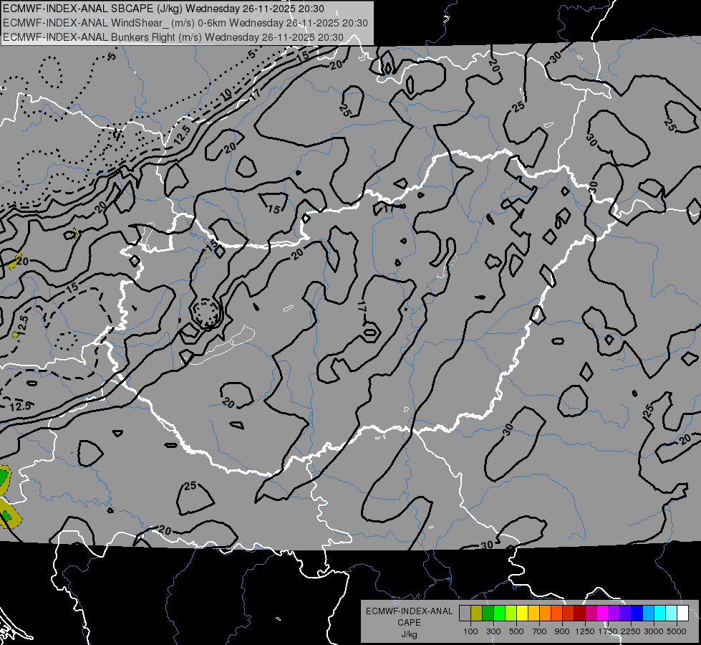
Task: Select the dark red swatch left of 1250
Action: [579, 613]
